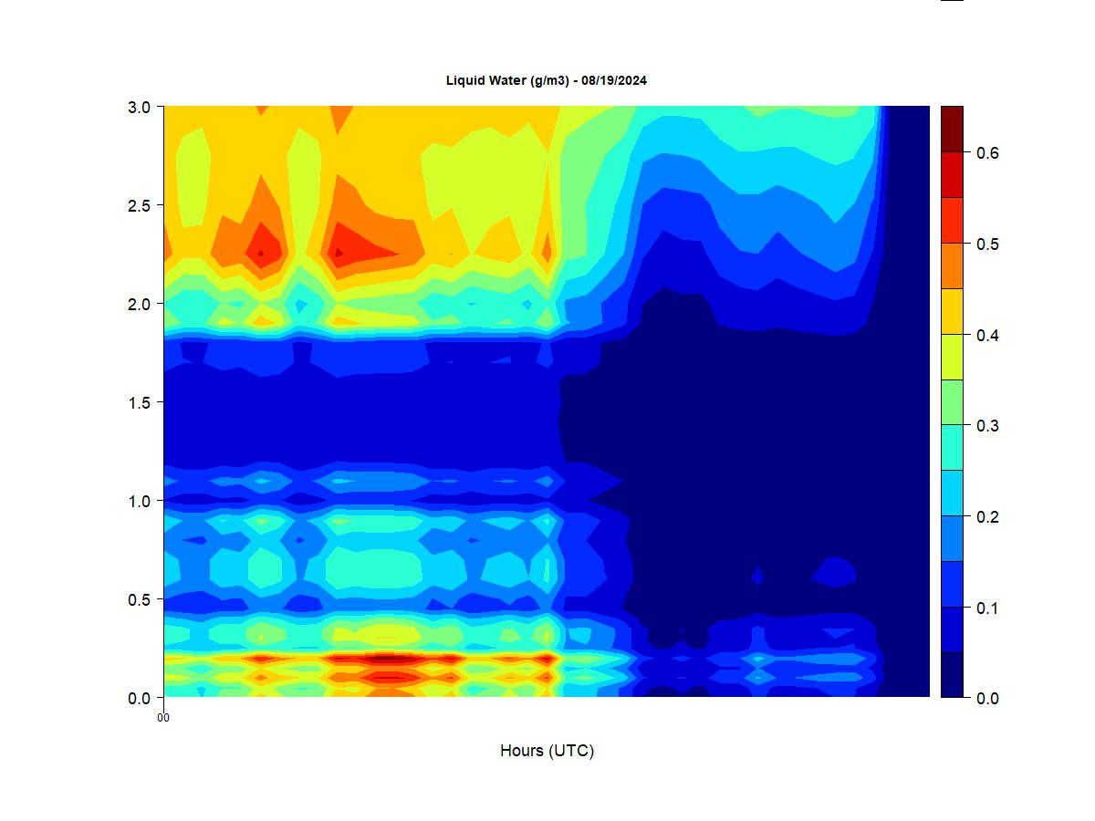1095x821 pixels.
Task: Click the colorbar label 0.3
Action: pyautogui.click(x=987, y=425)
